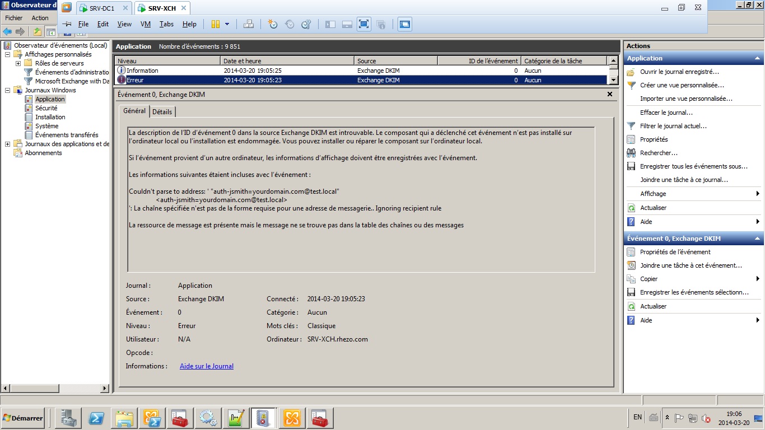This screenshot has width=765, height=430.
Task: Click Joindre une tâche à cet événement
Action: [691, 265]
